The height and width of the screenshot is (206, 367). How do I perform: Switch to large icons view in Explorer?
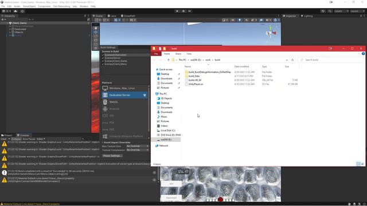362,164
